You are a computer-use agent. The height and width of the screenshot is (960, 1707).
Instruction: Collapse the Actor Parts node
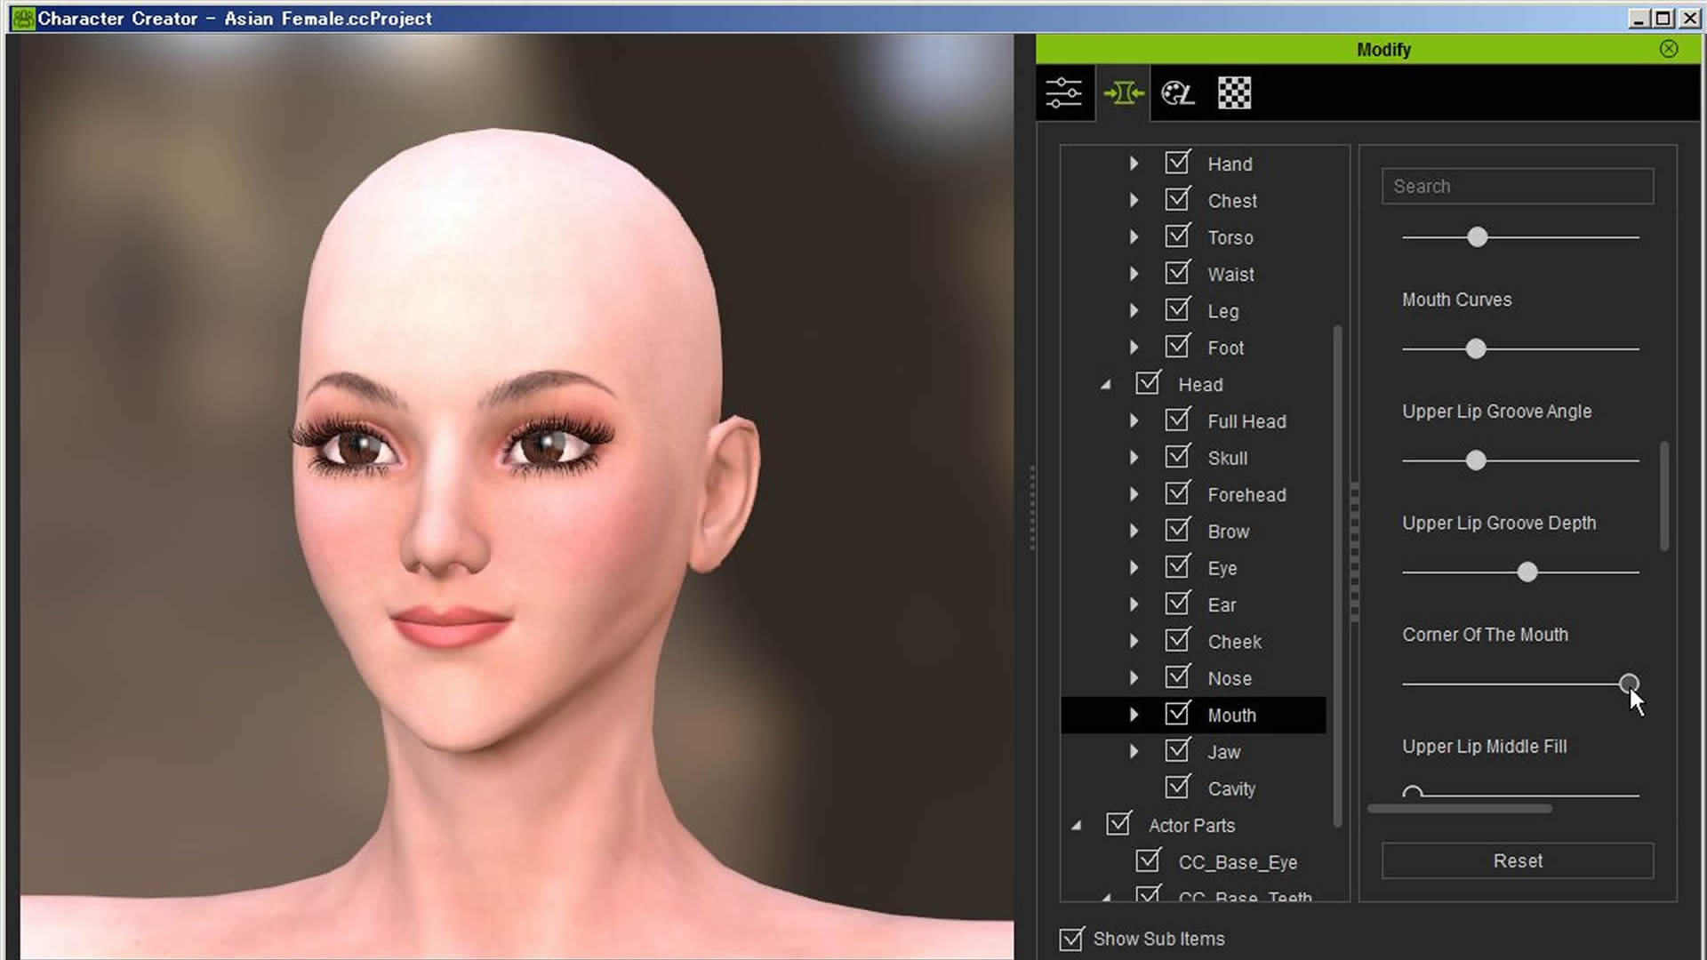[x=1076, y=826]
